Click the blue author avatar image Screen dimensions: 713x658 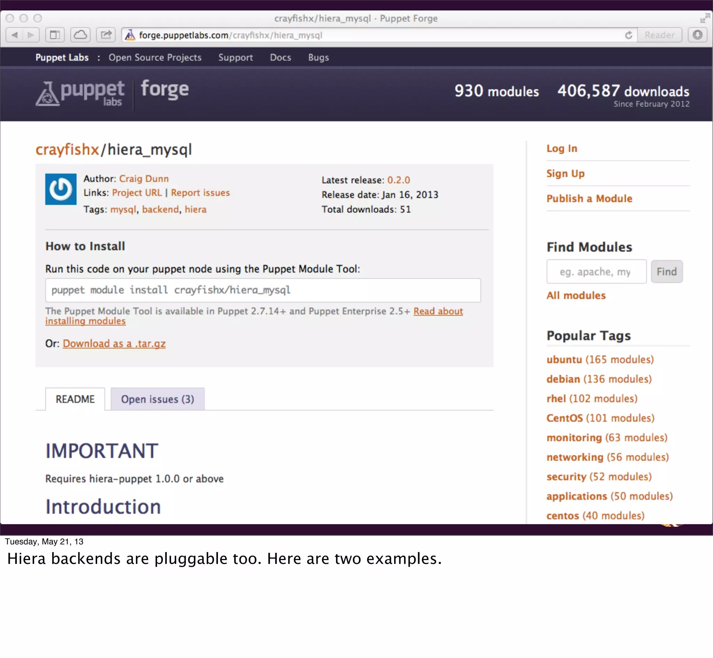click(61, 189)
